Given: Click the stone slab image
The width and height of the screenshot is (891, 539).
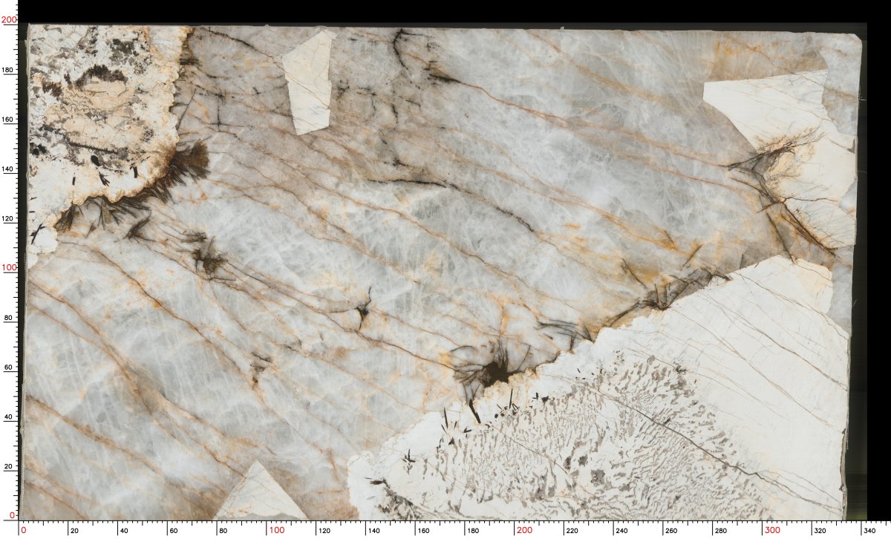Looking at the screenshot, I should point(443,272).
